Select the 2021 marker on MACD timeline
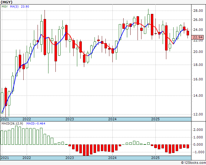206x165 pixels. pyautogui.click(x=5, y=158)
